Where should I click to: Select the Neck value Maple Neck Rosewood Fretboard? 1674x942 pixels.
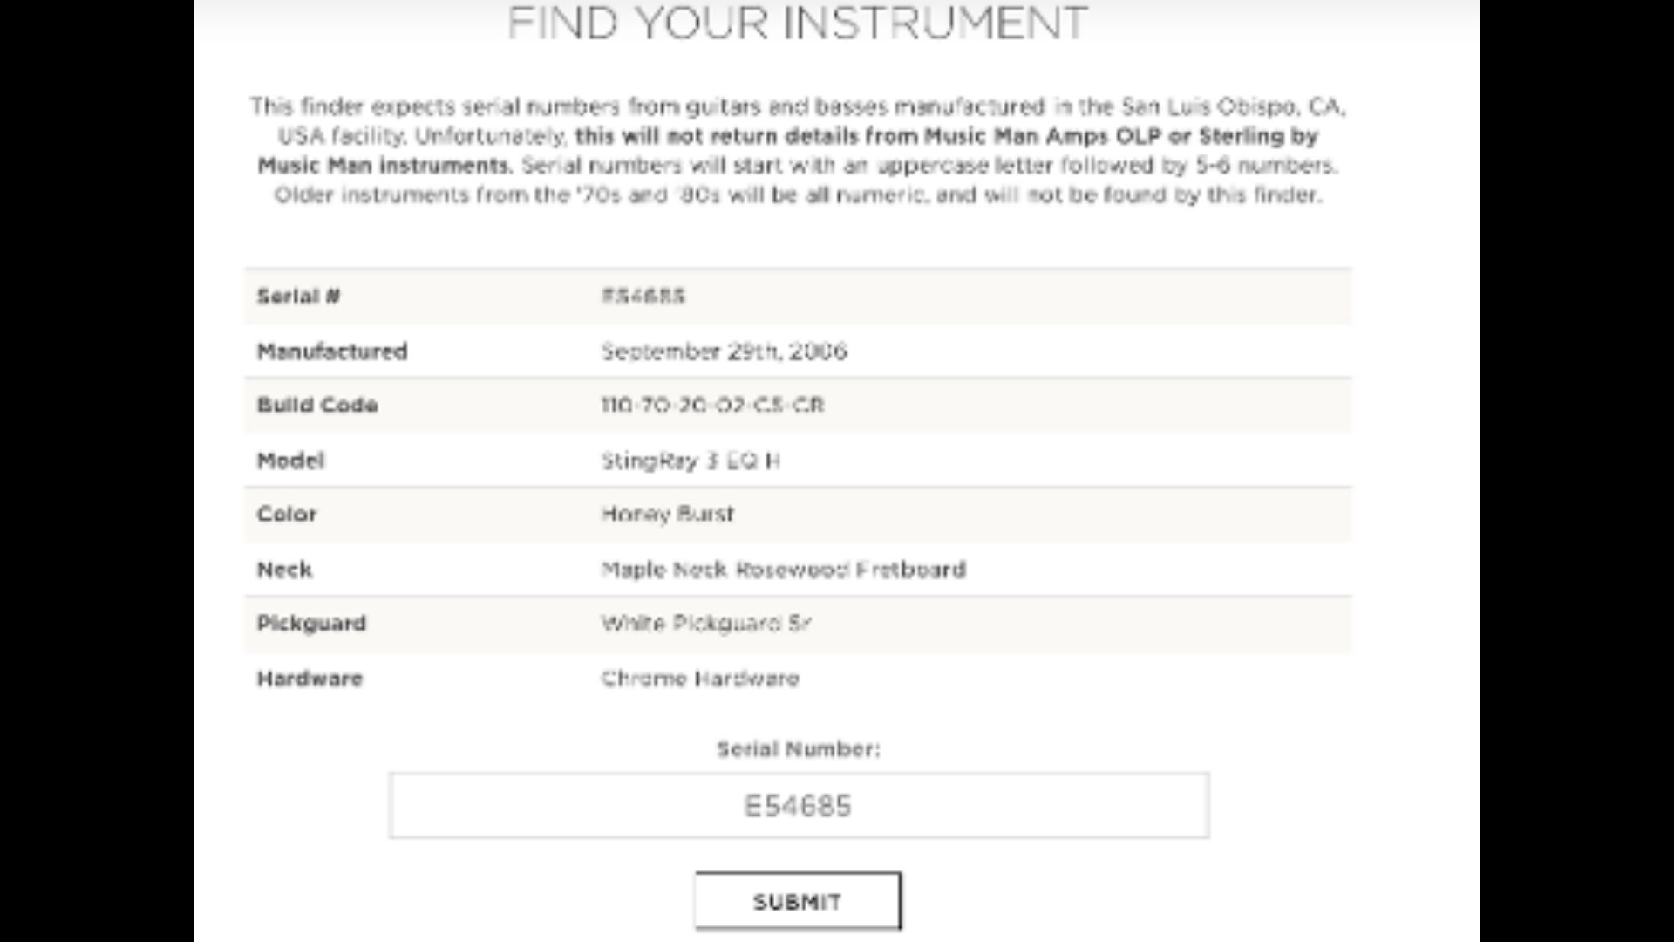[x=784, y=570]
